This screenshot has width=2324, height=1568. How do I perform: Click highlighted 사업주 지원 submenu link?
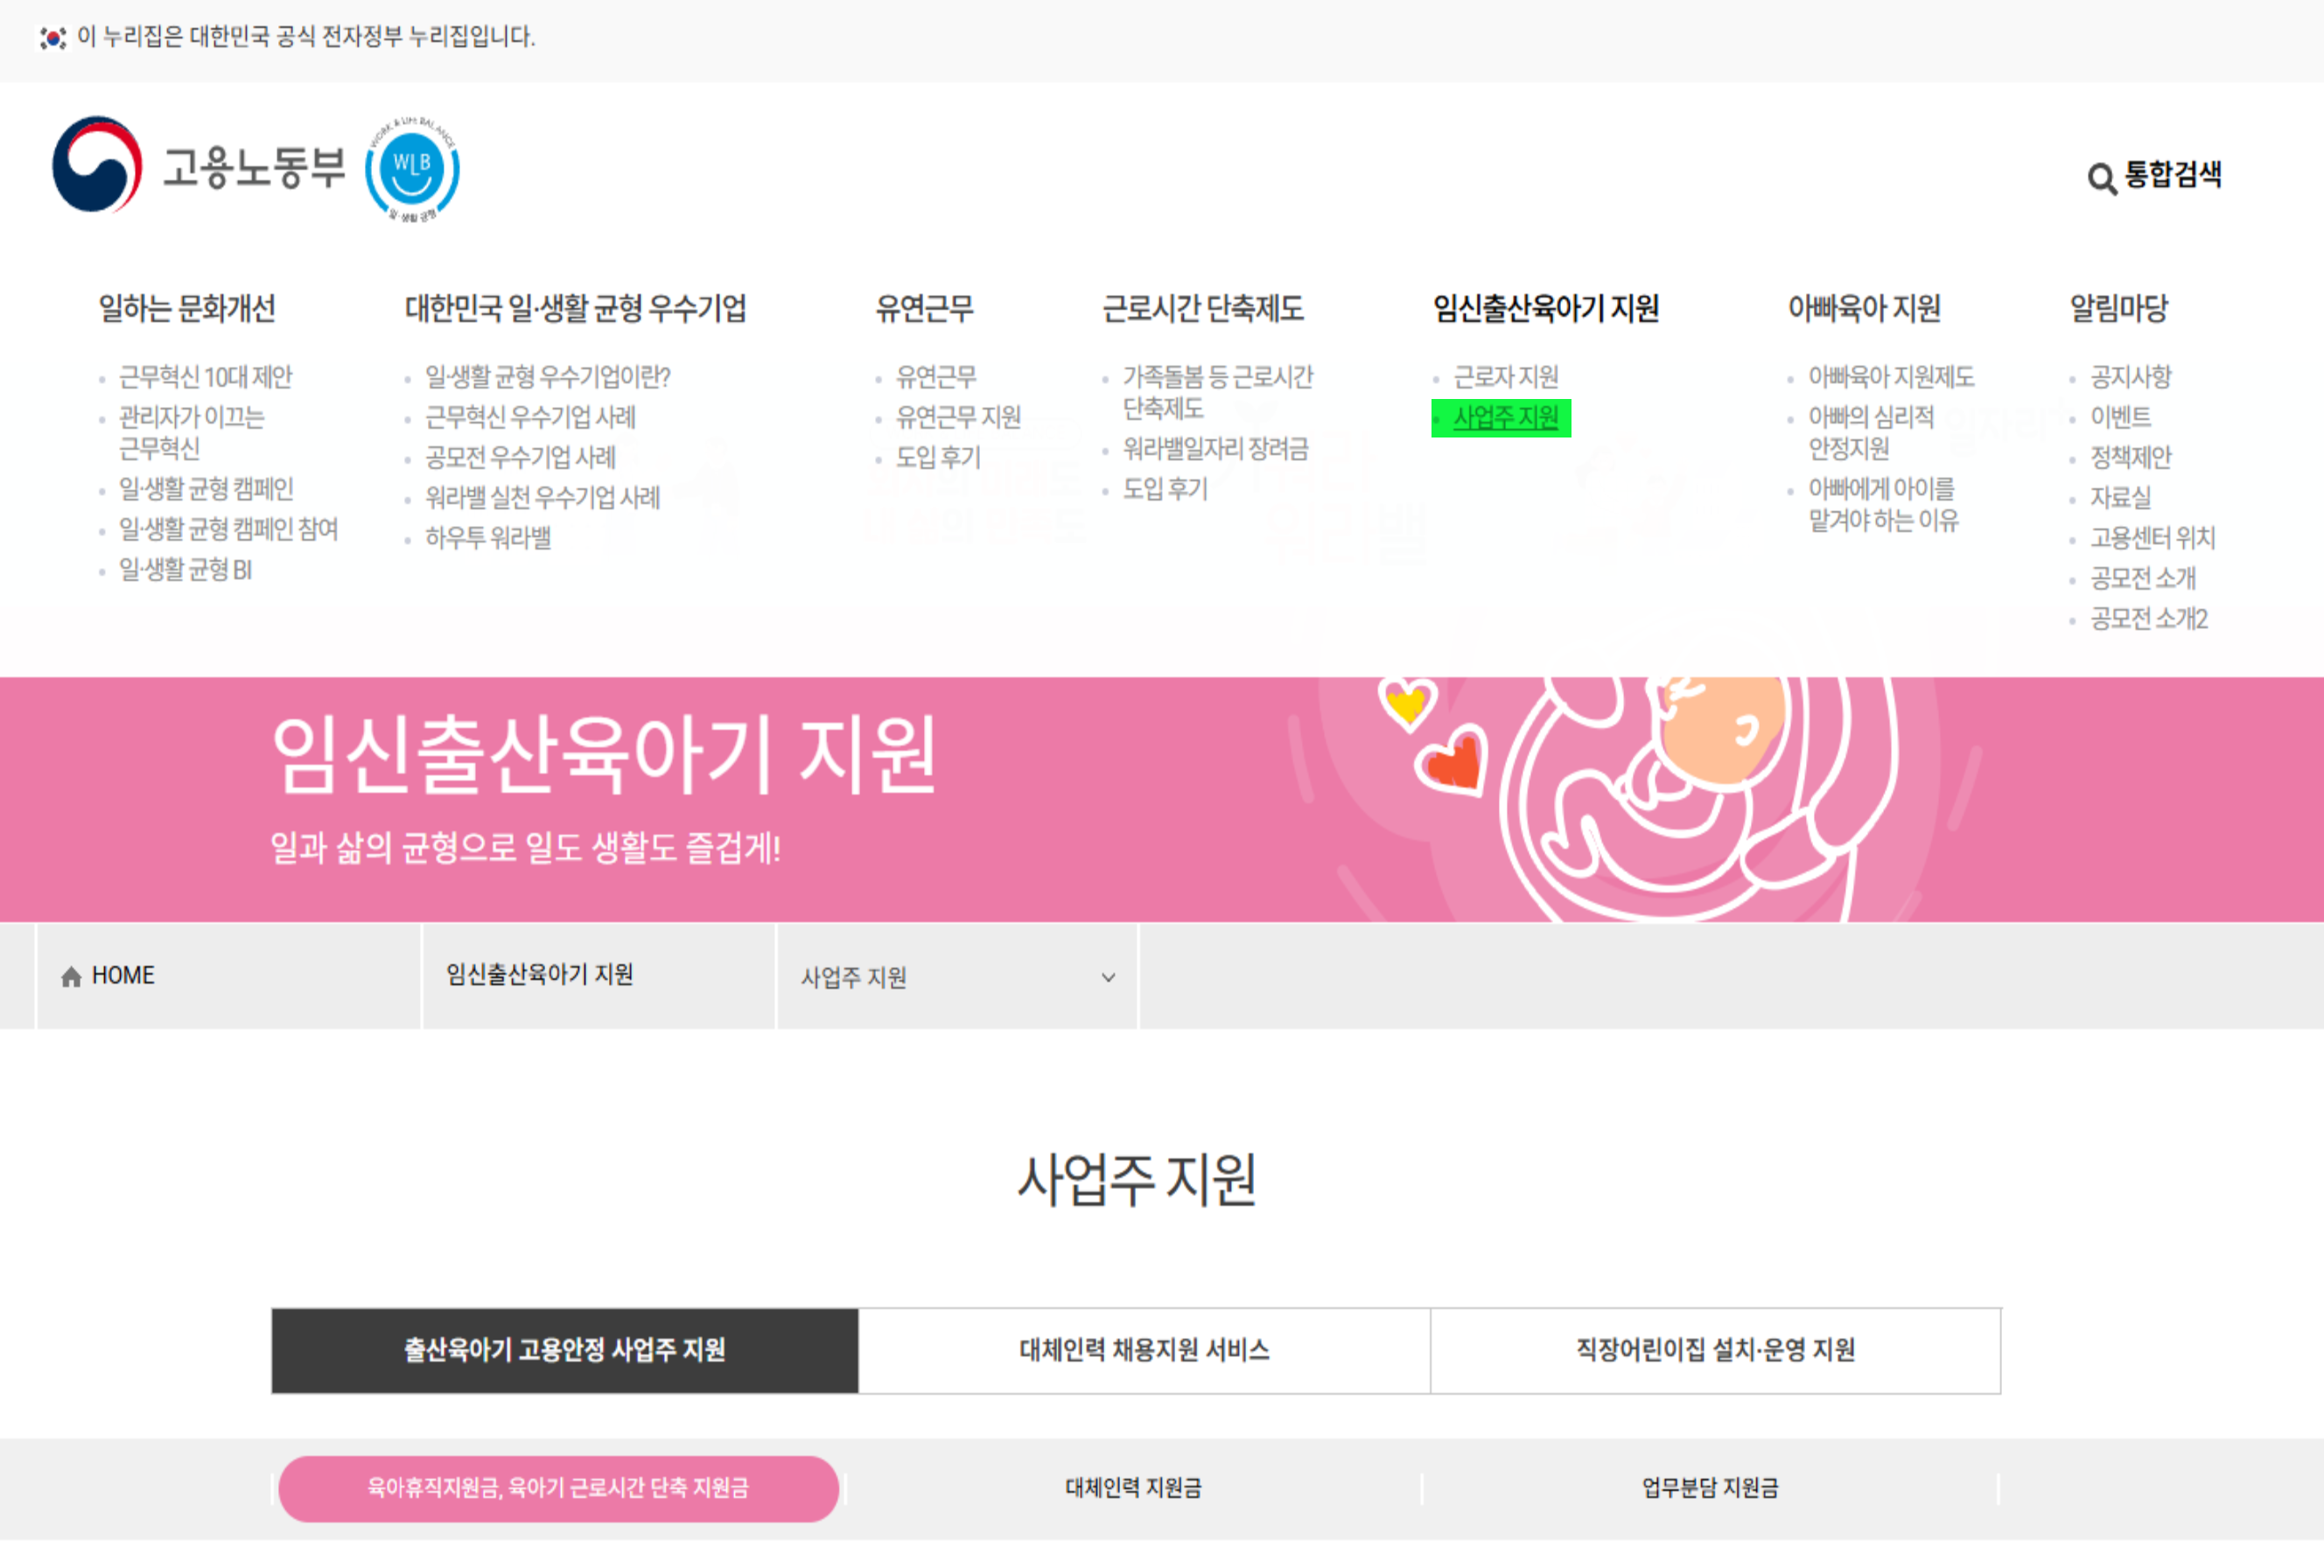tap(1505, 418)
